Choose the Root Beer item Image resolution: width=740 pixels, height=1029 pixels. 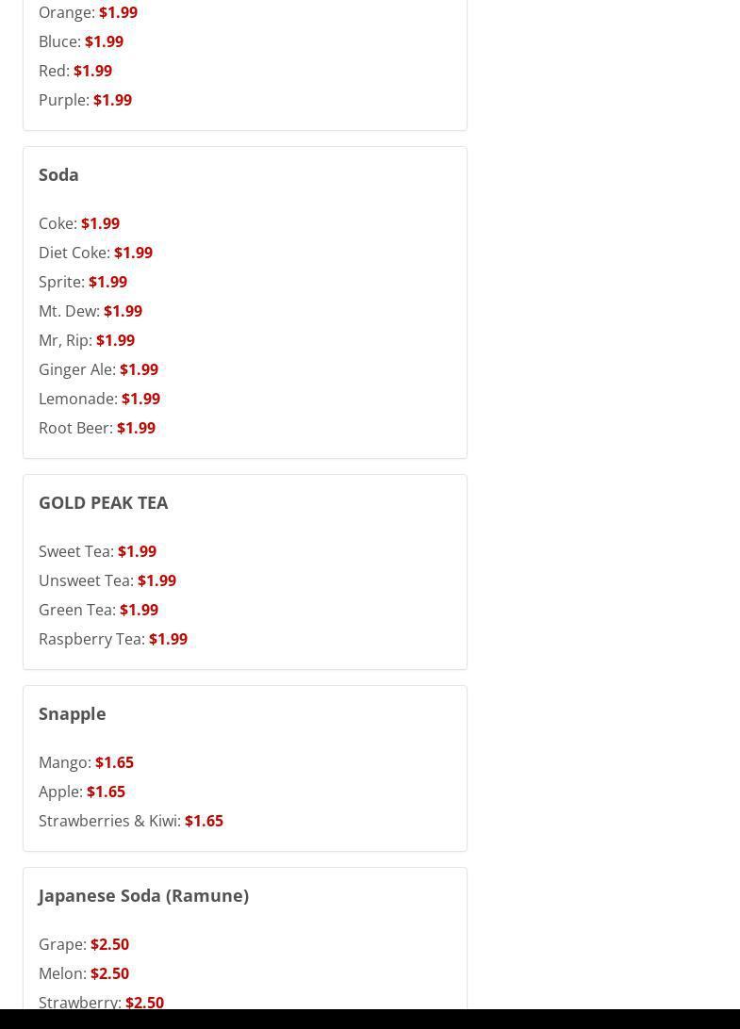pyautogui.click(x=75, y=428)
